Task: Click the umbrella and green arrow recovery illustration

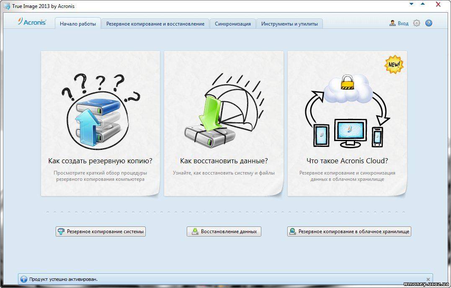Action: click(x=224, y=111)
